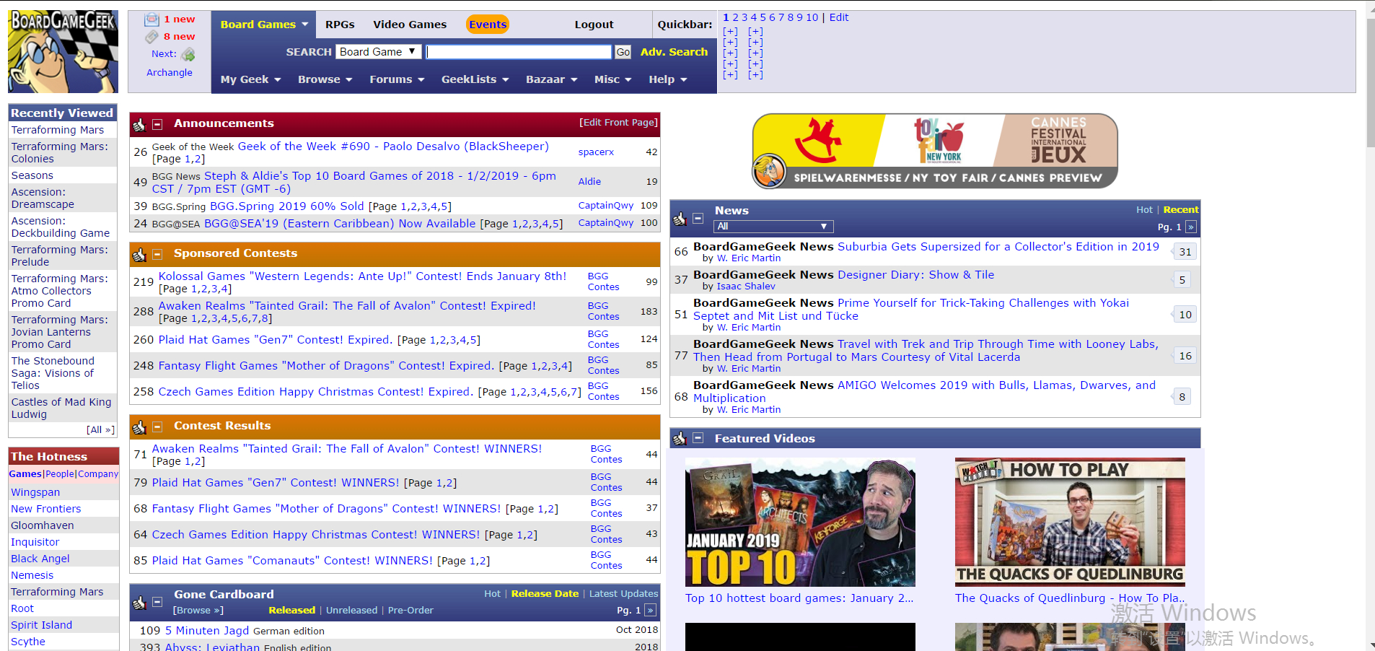This screenshot has height=651, width=1375.
Task: Show Hot items in News
Action: tap(1144, 210)
